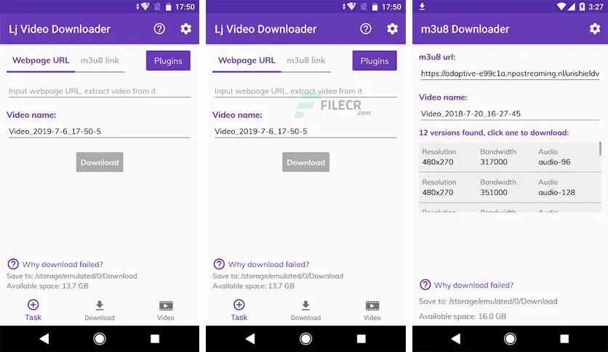Open settings gear in middle phone header
This screenshot has height=352, width=608.
click(x=393, y=28)
